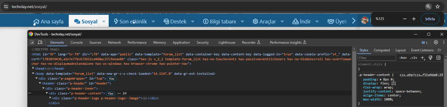Toggle the flex badge on p-header-content div
The width and height of the screenshot is (447, 107).
tap(110, 93)
